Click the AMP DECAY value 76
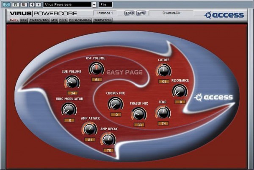 [x=109, y=150]
